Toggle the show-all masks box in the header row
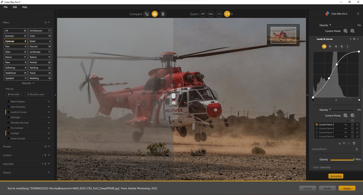The image size is (363, 195). coord(352,120)
